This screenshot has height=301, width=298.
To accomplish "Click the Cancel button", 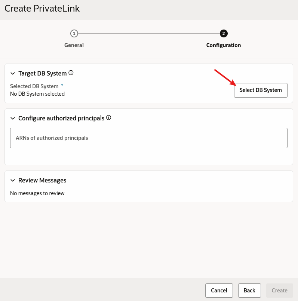I will point(219,291).
